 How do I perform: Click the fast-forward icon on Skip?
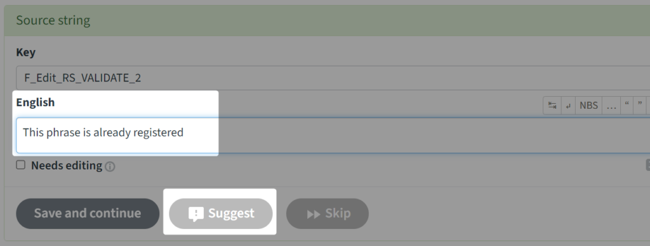314,214
